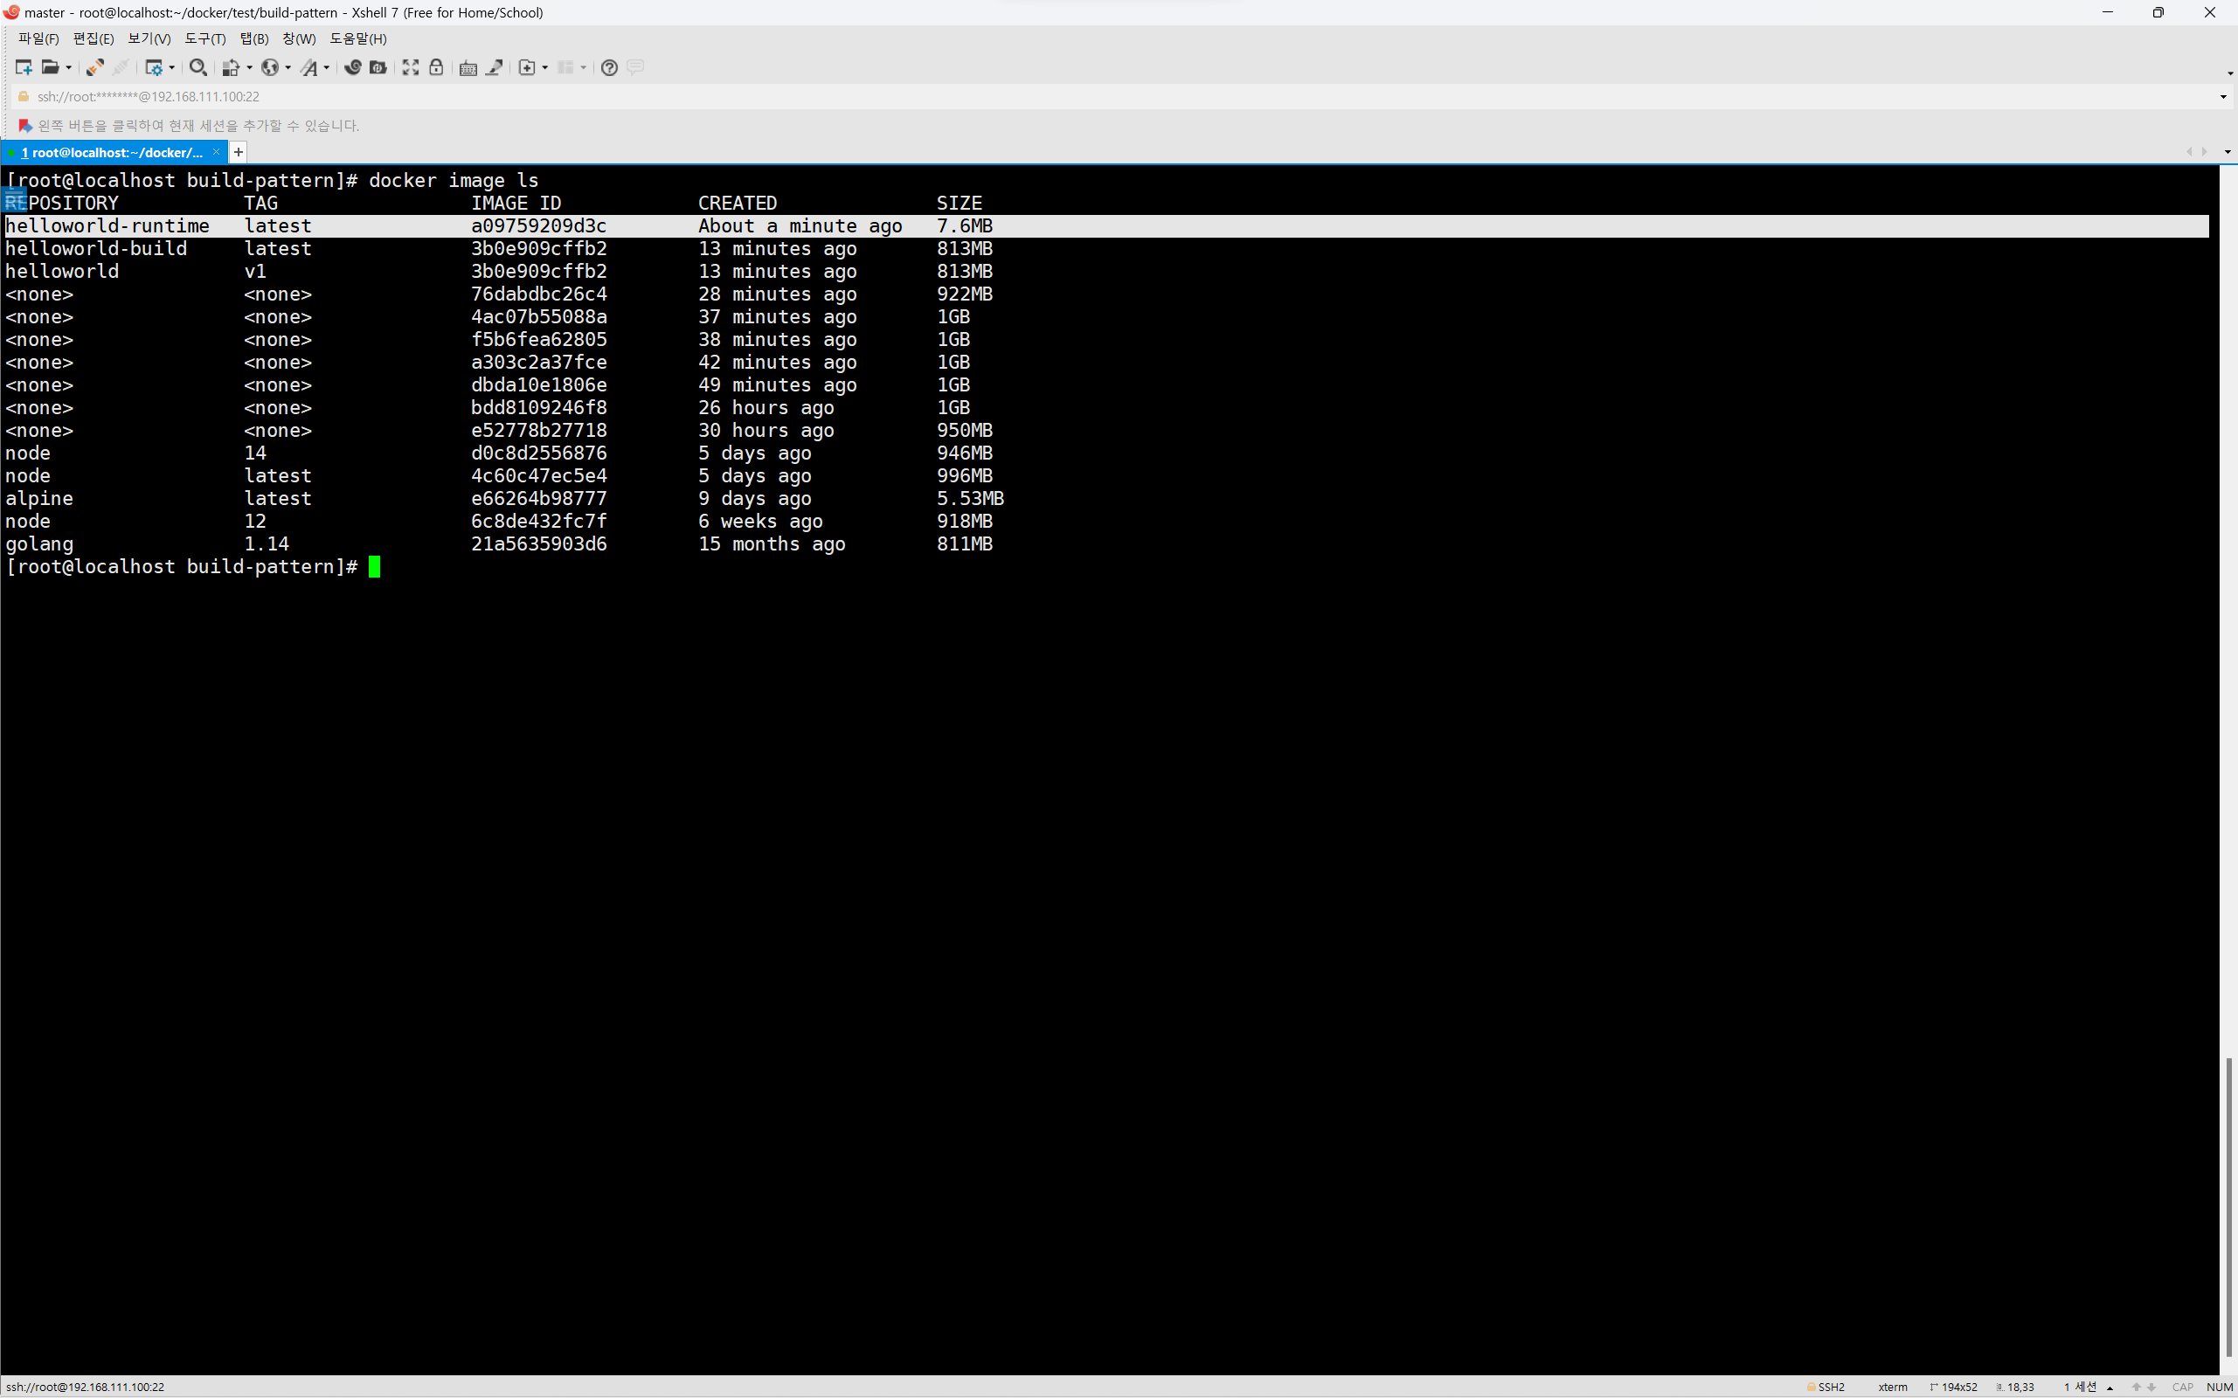Toggle full screen mode icon
The height and width of the screenshot is (1398, 2238).
pos(411,67)
